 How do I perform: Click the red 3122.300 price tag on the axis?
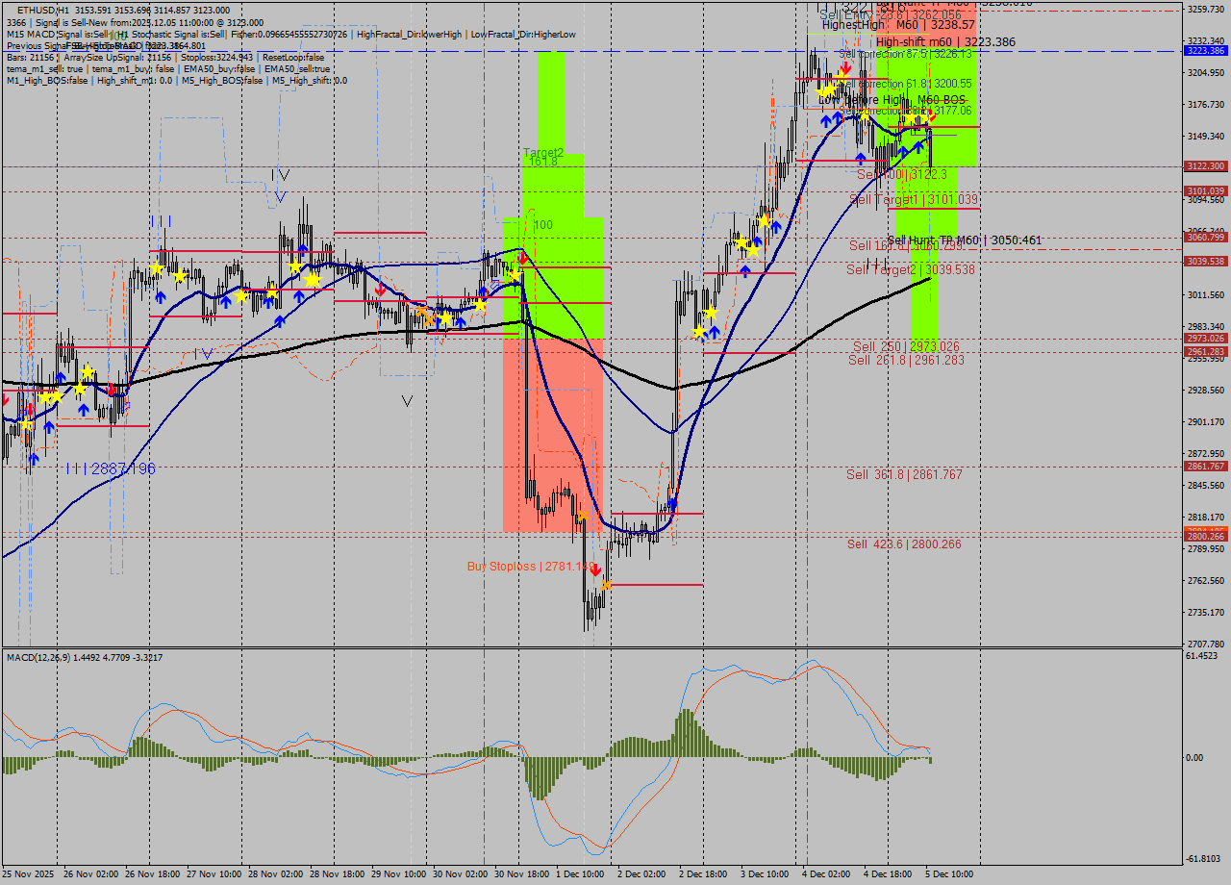[1205, 166]
